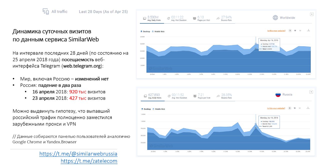The height and width of the screenshot is (166, 320).
Task: Click the Russia chart's lower Apr 16 desktop marker
Action: tap(255, 128)
